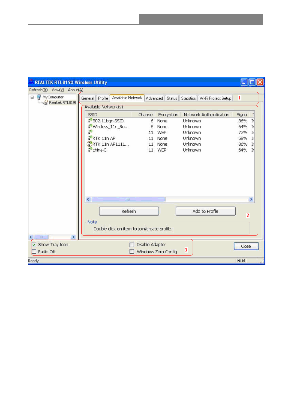Sort by the Network Authentication column header

[x=206, y=115]
